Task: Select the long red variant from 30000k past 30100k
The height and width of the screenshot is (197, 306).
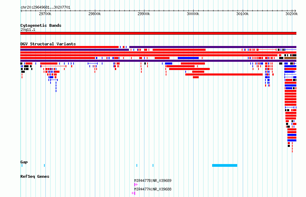Action: (224, 74)
